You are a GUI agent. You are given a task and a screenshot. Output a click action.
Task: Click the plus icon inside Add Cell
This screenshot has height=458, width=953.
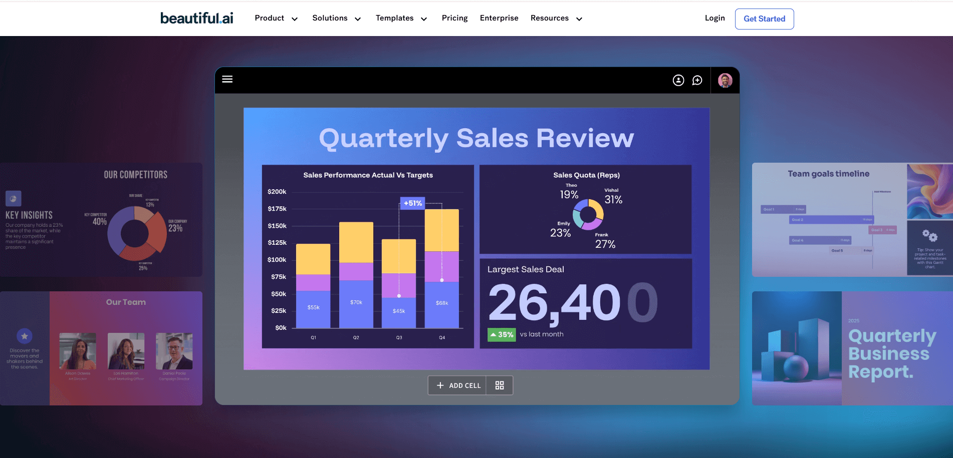[x=440, y=385]
